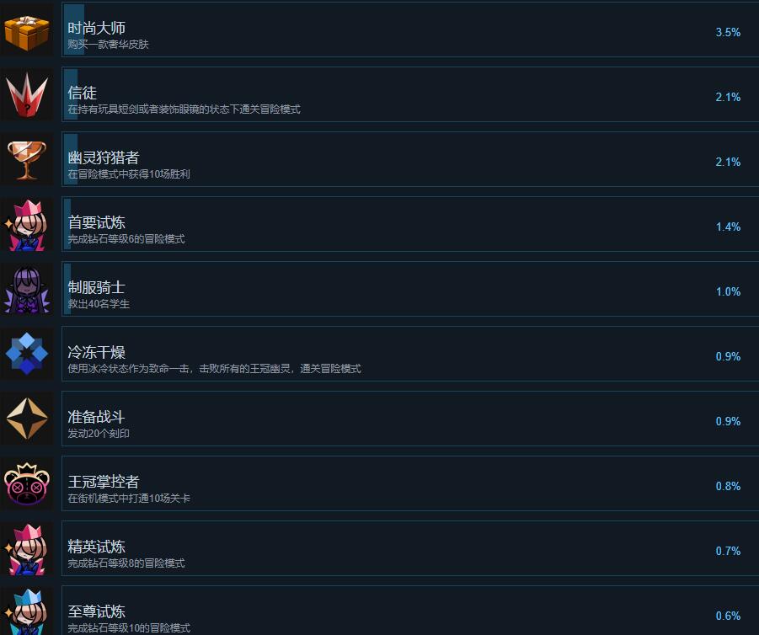The height and width of the screenshot is (635, 759).
Task: Click the 王冠掌控者 achievement title
Action: pos(104,482)
